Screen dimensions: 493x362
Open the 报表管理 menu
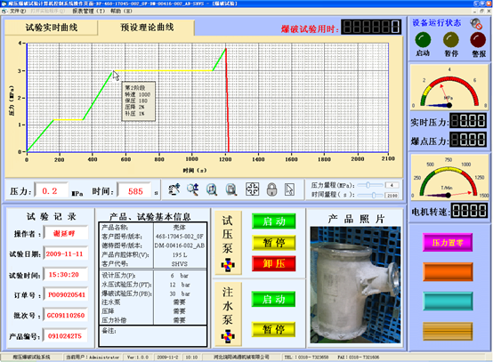(x=89, y=11)
